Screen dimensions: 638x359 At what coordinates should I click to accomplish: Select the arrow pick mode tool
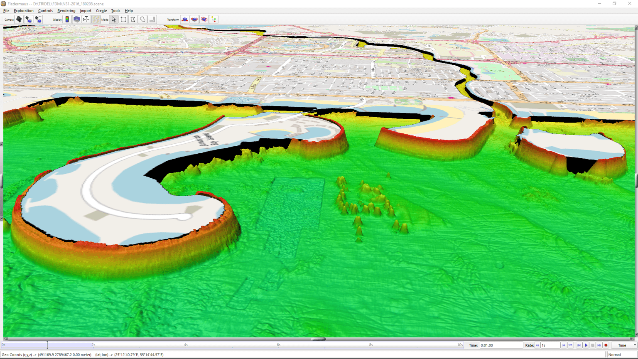114,19
